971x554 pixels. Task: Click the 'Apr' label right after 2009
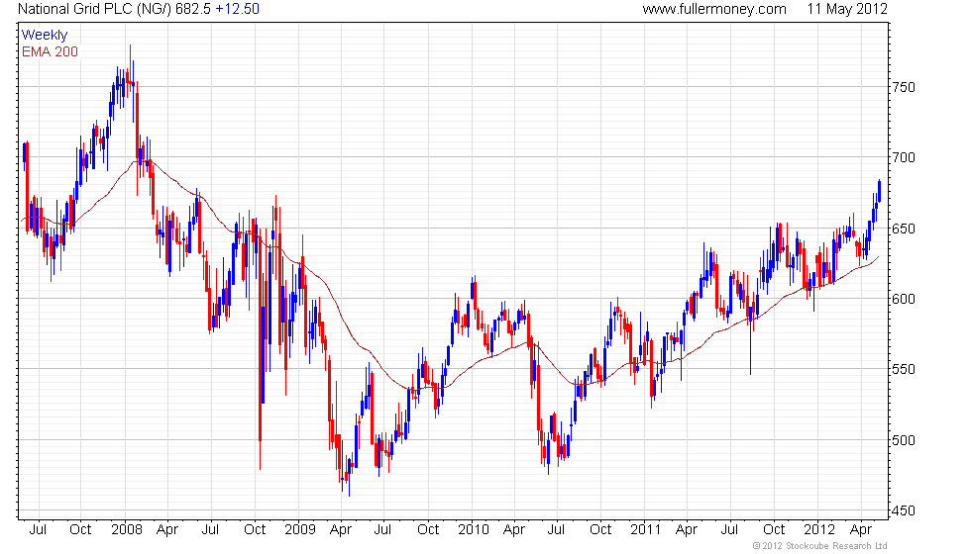[x=341, y=530]
